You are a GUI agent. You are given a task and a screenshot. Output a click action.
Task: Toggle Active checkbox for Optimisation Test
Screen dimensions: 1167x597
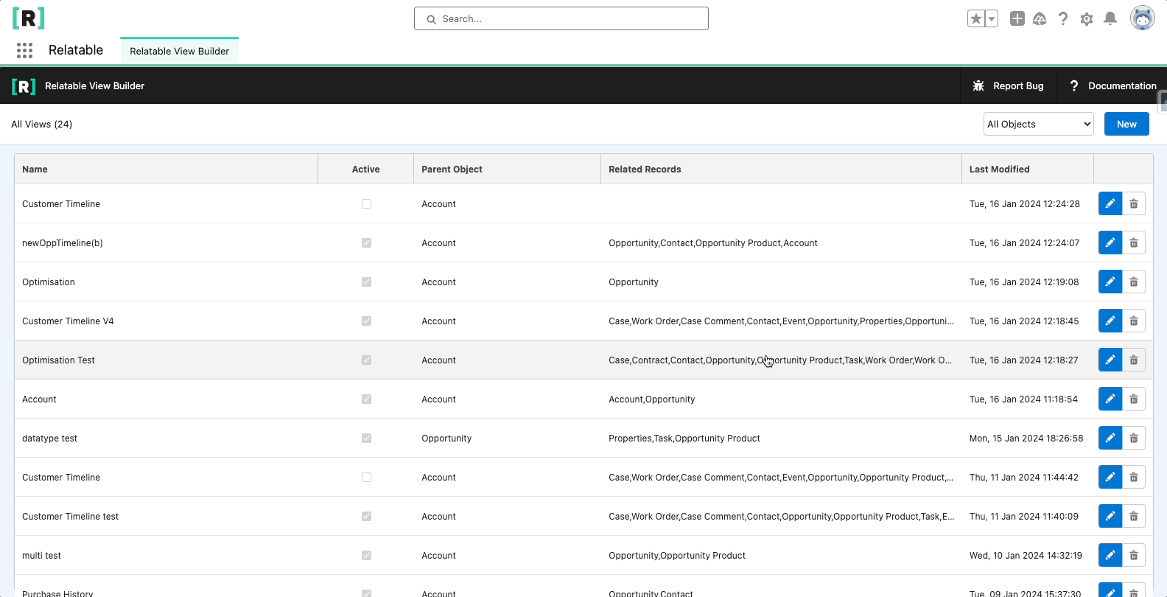[366, 360]
